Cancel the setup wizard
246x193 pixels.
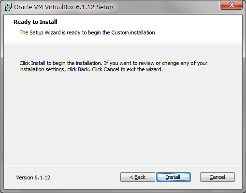click(x=217, y=177)
